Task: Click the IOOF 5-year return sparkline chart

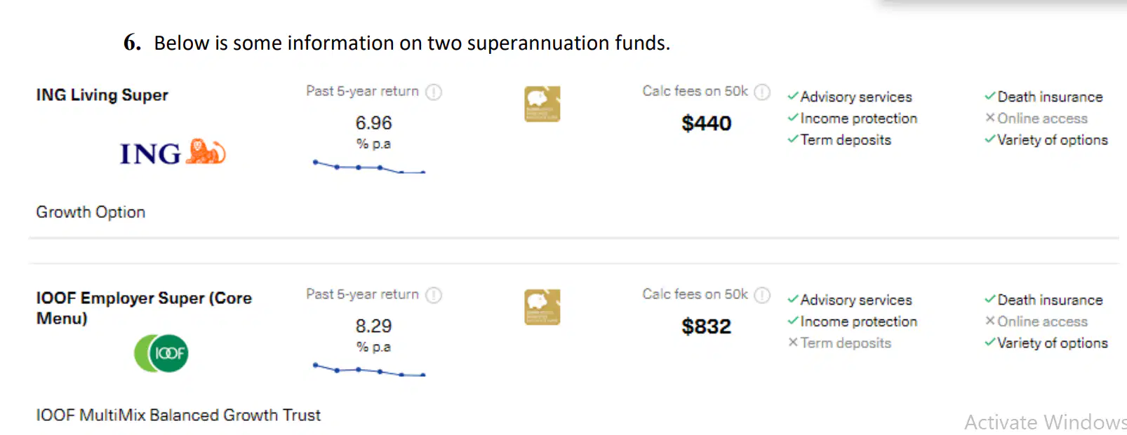Action: pos(369,370)
